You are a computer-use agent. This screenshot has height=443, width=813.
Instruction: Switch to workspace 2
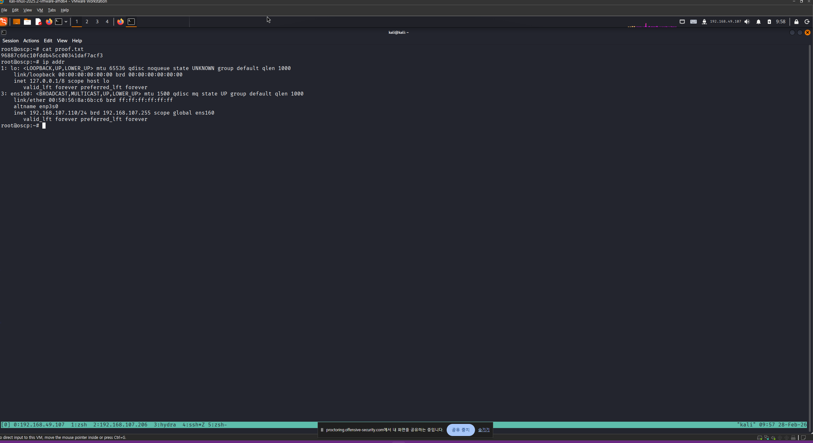click(87, 22)
